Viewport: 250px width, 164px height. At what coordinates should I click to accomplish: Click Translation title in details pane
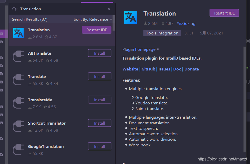[x=159, y=13]
